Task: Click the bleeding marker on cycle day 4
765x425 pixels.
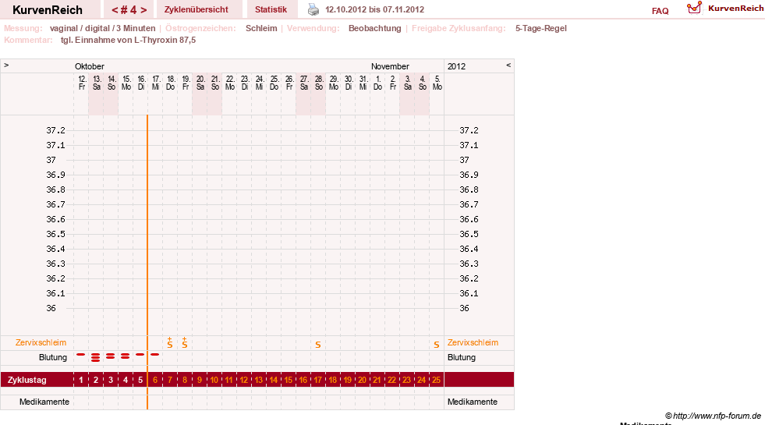Action: pos(126,356)
